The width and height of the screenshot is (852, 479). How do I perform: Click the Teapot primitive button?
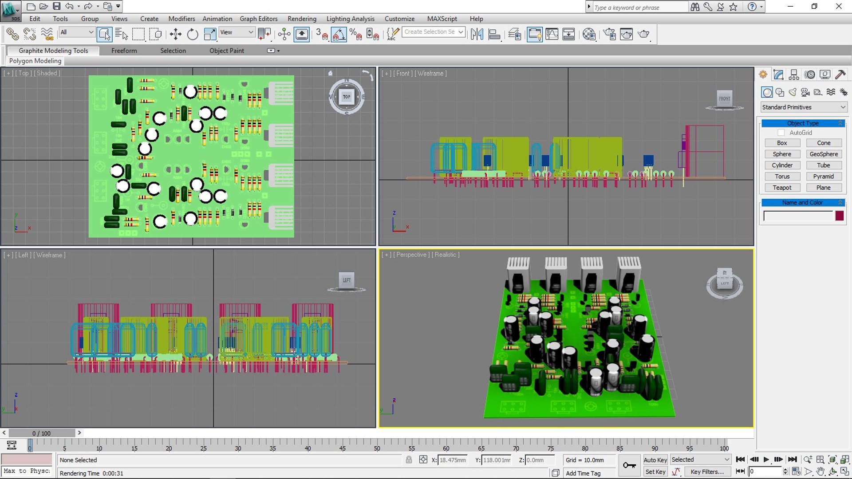coord(782,188)
